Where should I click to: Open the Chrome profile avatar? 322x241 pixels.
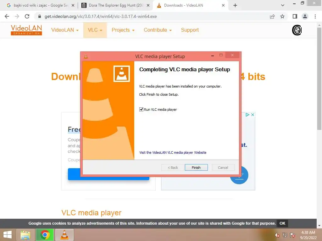[x=305, y=16]
